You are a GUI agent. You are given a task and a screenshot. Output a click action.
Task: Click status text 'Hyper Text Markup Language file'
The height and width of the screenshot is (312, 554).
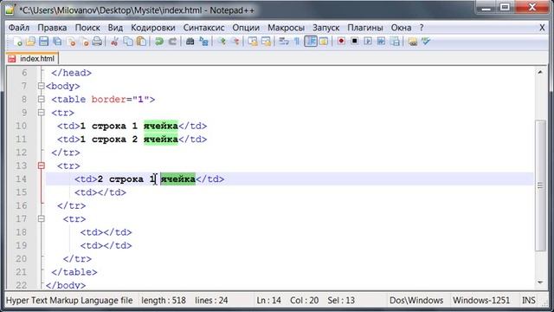69,301
